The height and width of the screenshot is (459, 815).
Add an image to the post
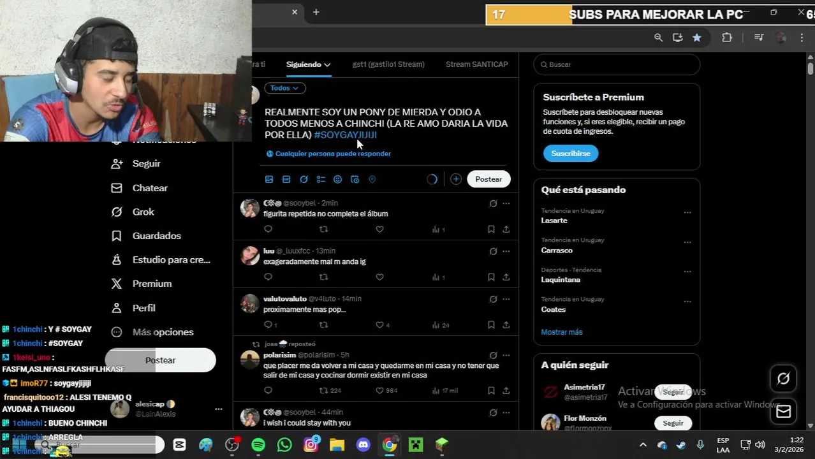point(269,179)
